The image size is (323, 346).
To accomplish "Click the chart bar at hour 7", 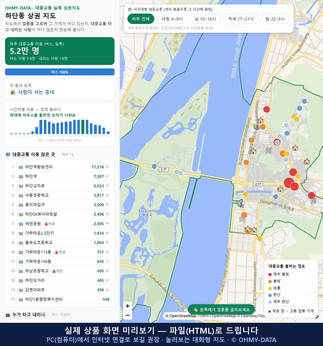I will 41,127.
